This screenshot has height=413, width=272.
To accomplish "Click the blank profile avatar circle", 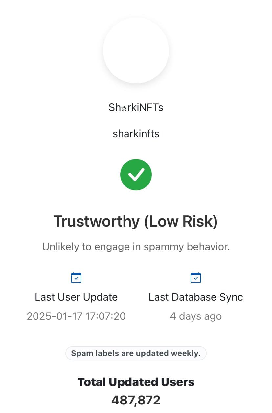I will [x=136, y=50].
